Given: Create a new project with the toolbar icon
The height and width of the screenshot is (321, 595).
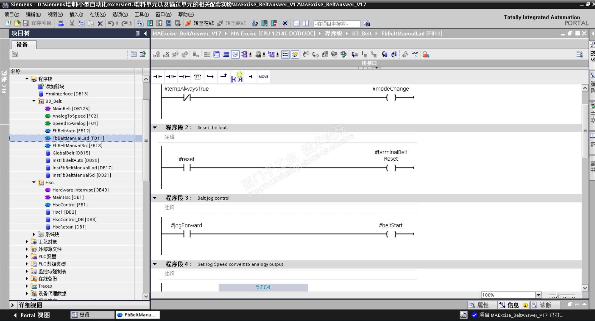Looking at the screenshot, I should tap(8, 23).
